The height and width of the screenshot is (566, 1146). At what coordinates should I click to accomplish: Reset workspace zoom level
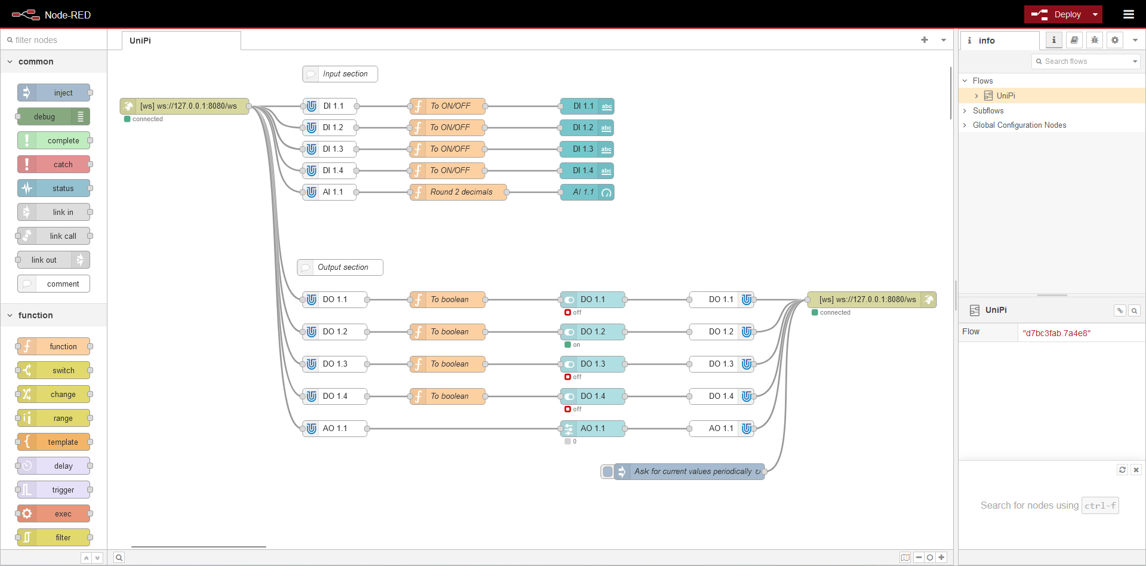click(930, 558)
